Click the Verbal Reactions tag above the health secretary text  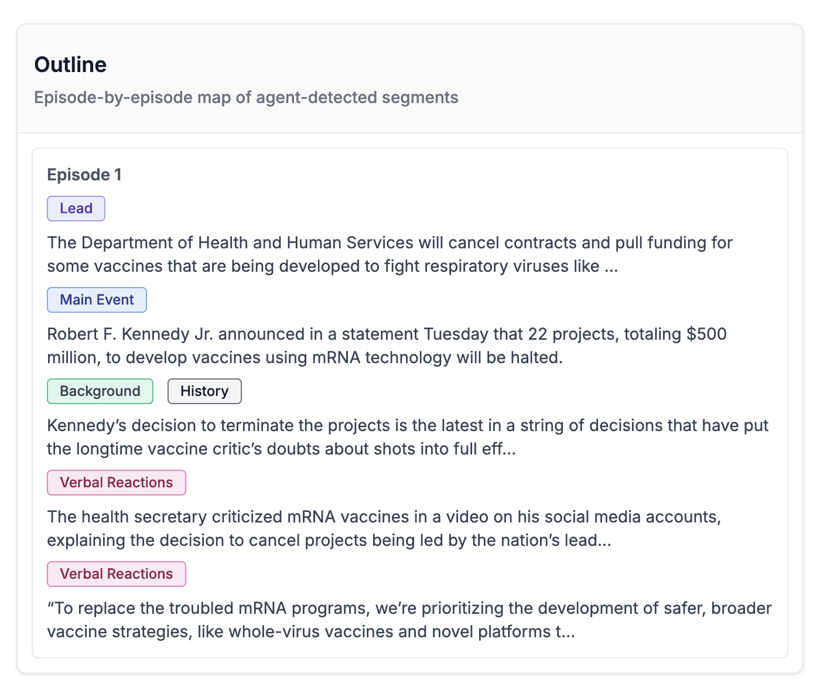(117, 483)
